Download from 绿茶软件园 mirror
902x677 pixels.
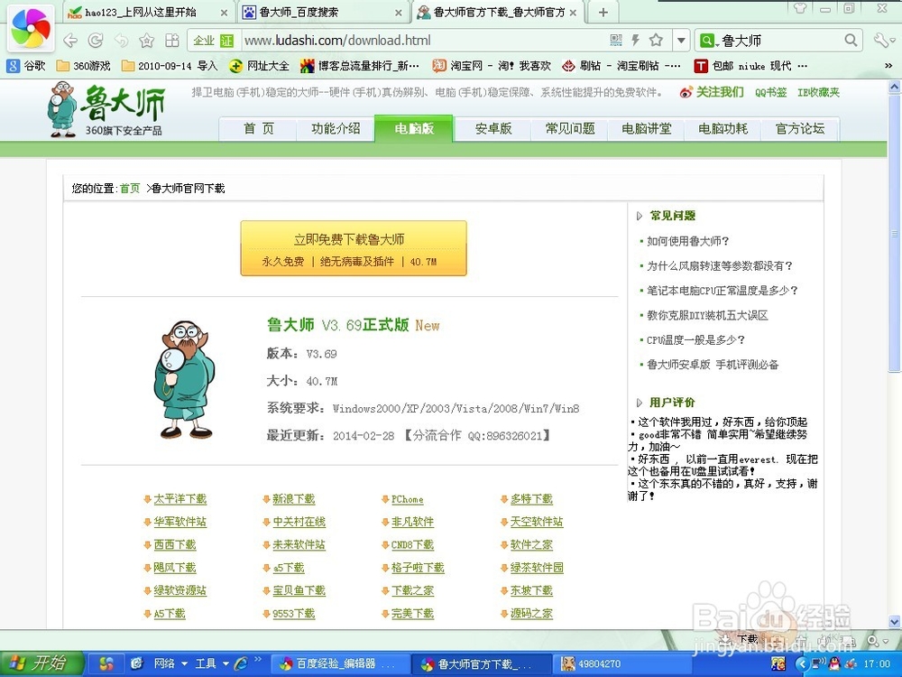(536, 568)
